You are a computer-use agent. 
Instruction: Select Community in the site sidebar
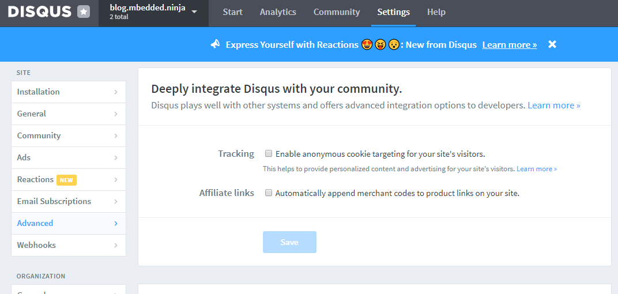pos(68,136)
